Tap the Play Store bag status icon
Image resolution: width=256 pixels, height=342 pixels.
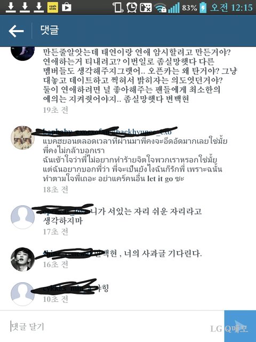[66, 7]
